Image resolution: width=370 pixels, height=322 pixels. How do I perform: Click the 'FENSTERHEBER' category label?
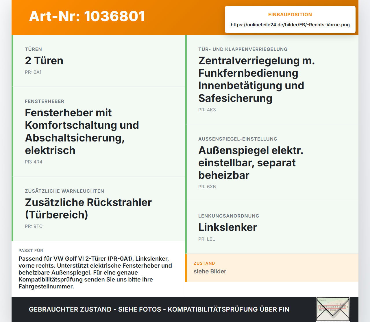click(45, 101)
